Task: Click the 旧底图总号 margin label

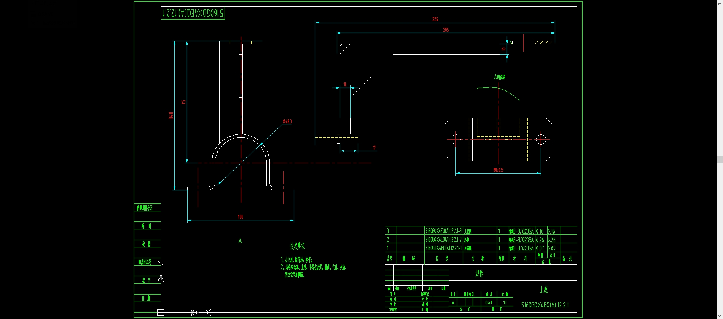Action: pyautogui.click(x=145, y=262)
